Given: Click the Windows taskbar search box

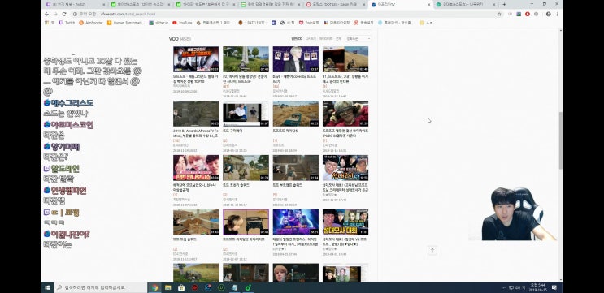Looking at the screenshot, I should point(100,287).
